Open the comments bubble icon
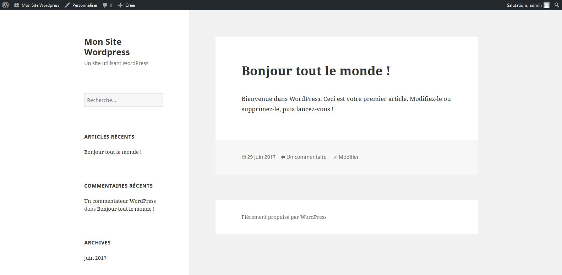The image size is (562, 275). click(105, 5)
